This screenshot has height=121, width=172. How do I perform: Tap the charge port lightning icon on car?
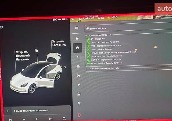pyautogui.click(x=65, y=67)
